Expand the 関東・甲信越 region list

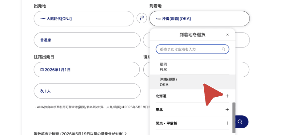click(x=227, y=123)
